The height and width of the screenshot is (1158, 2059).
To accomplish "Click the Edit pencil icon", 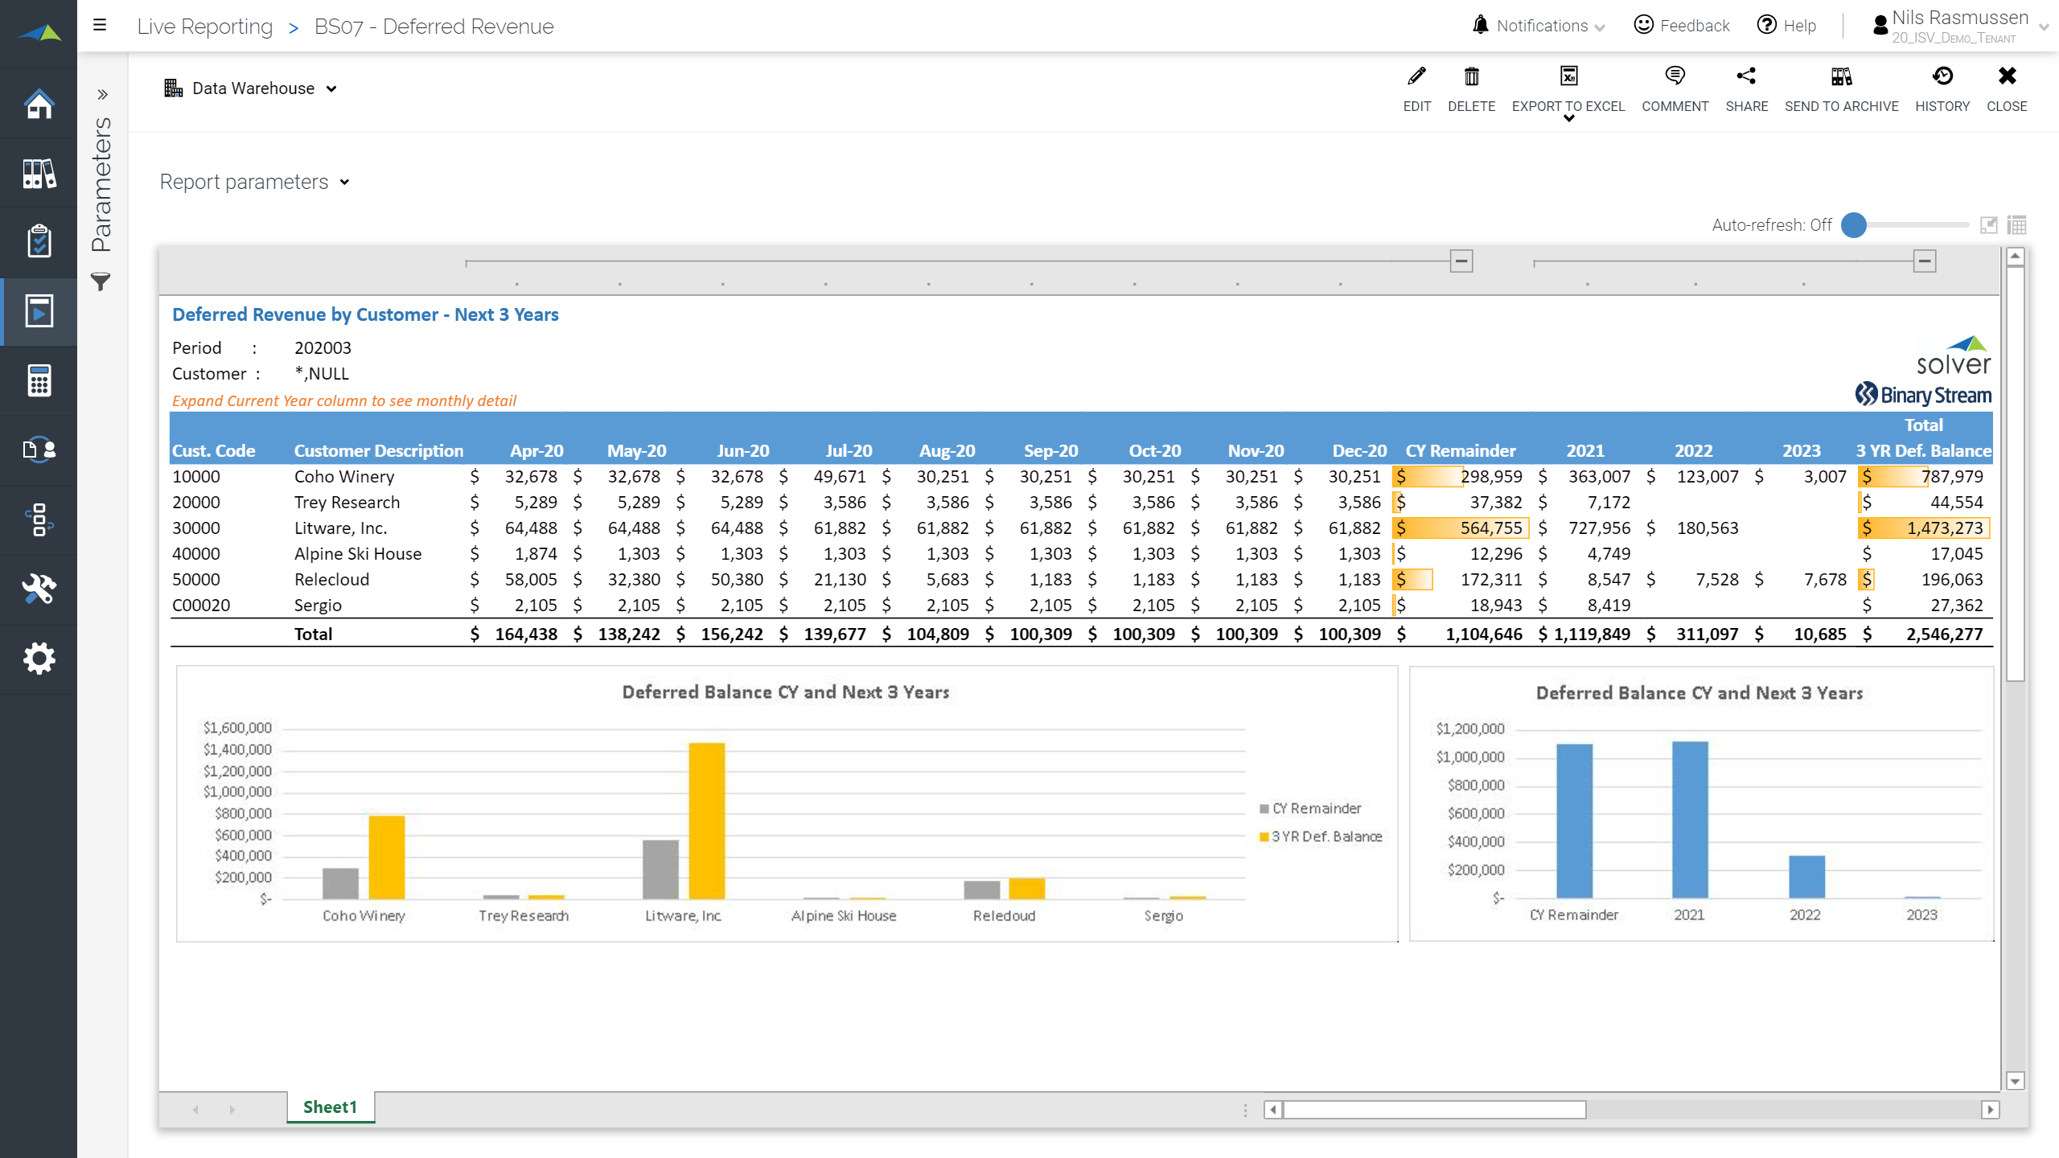I will click(1416, 77).
